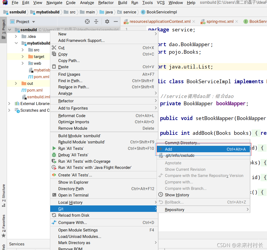
Task: Open the VCS menu
Action: tap(161, 3)
